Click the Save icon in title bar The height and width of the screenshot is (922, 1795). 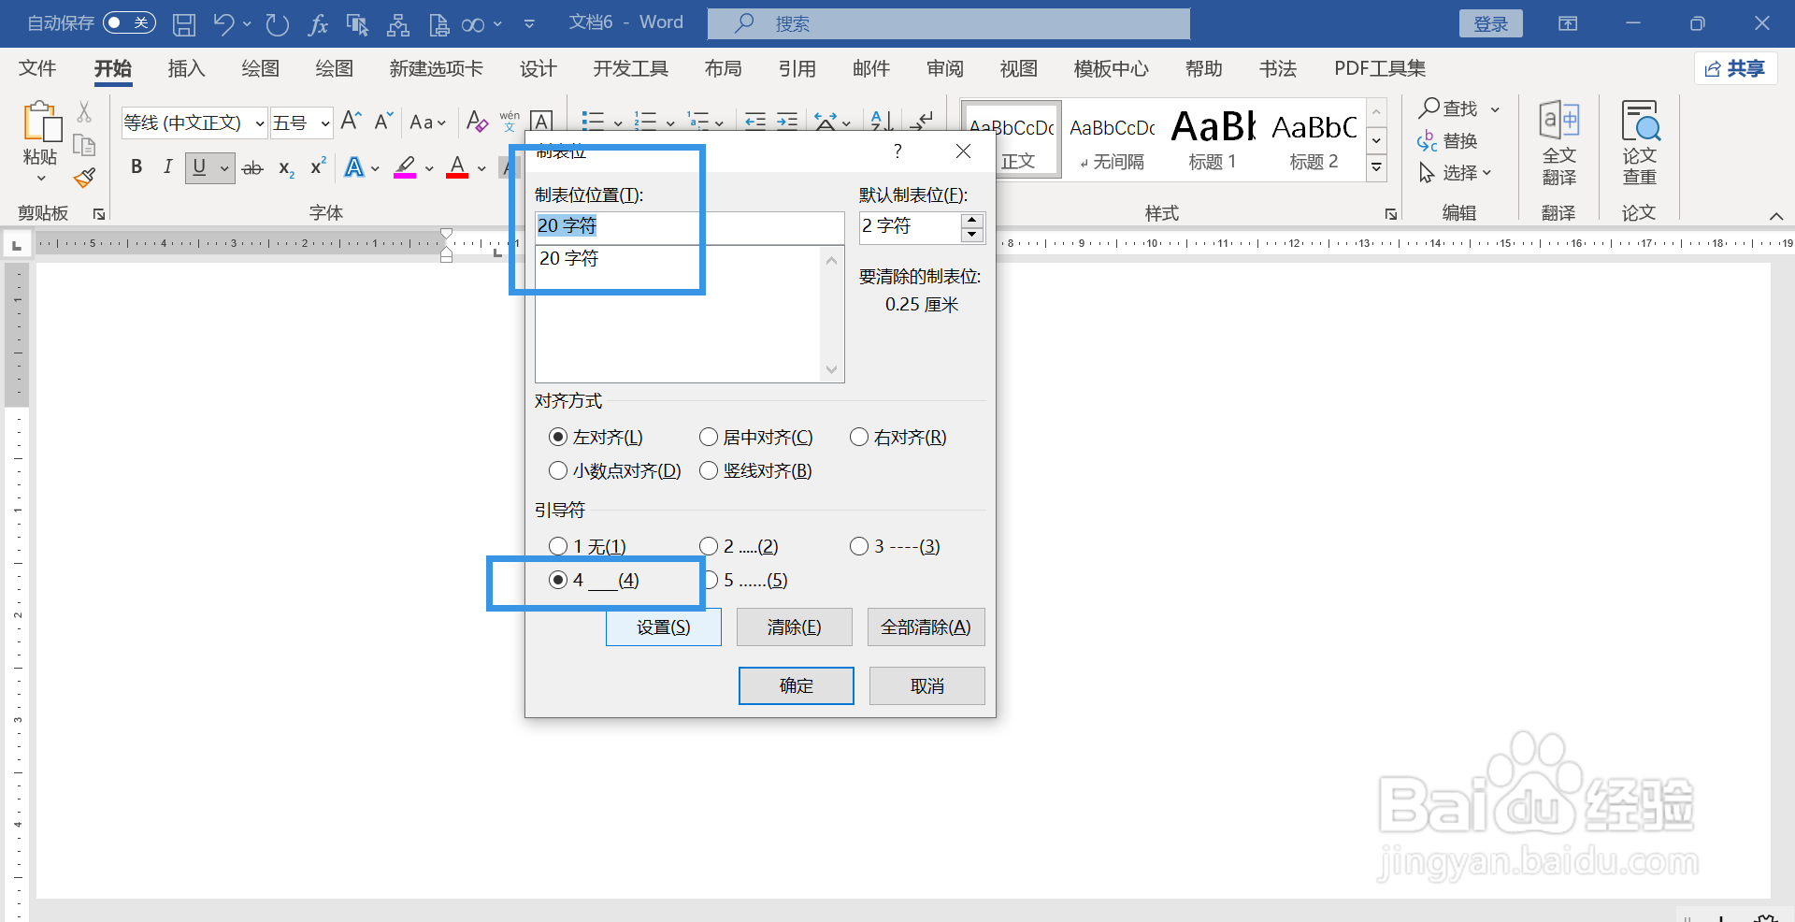point(184,24)
